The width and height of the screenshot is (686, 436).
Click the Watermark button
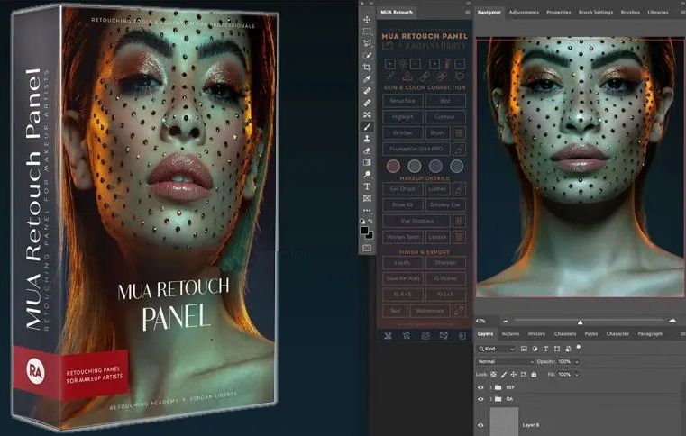(430, 311)
